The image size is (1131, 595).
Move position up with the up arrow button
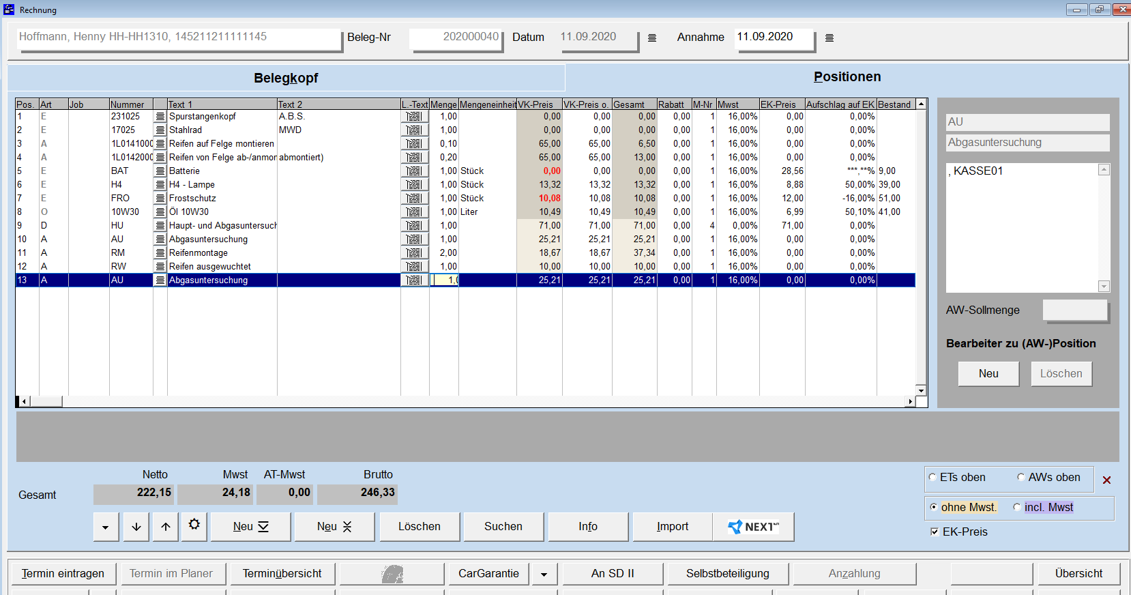[x=166, y=527]
